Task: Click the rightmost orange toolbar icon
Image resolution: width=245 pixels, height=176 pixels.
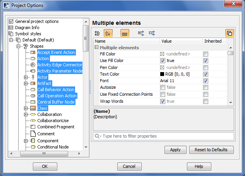Action: pos(230,34)
